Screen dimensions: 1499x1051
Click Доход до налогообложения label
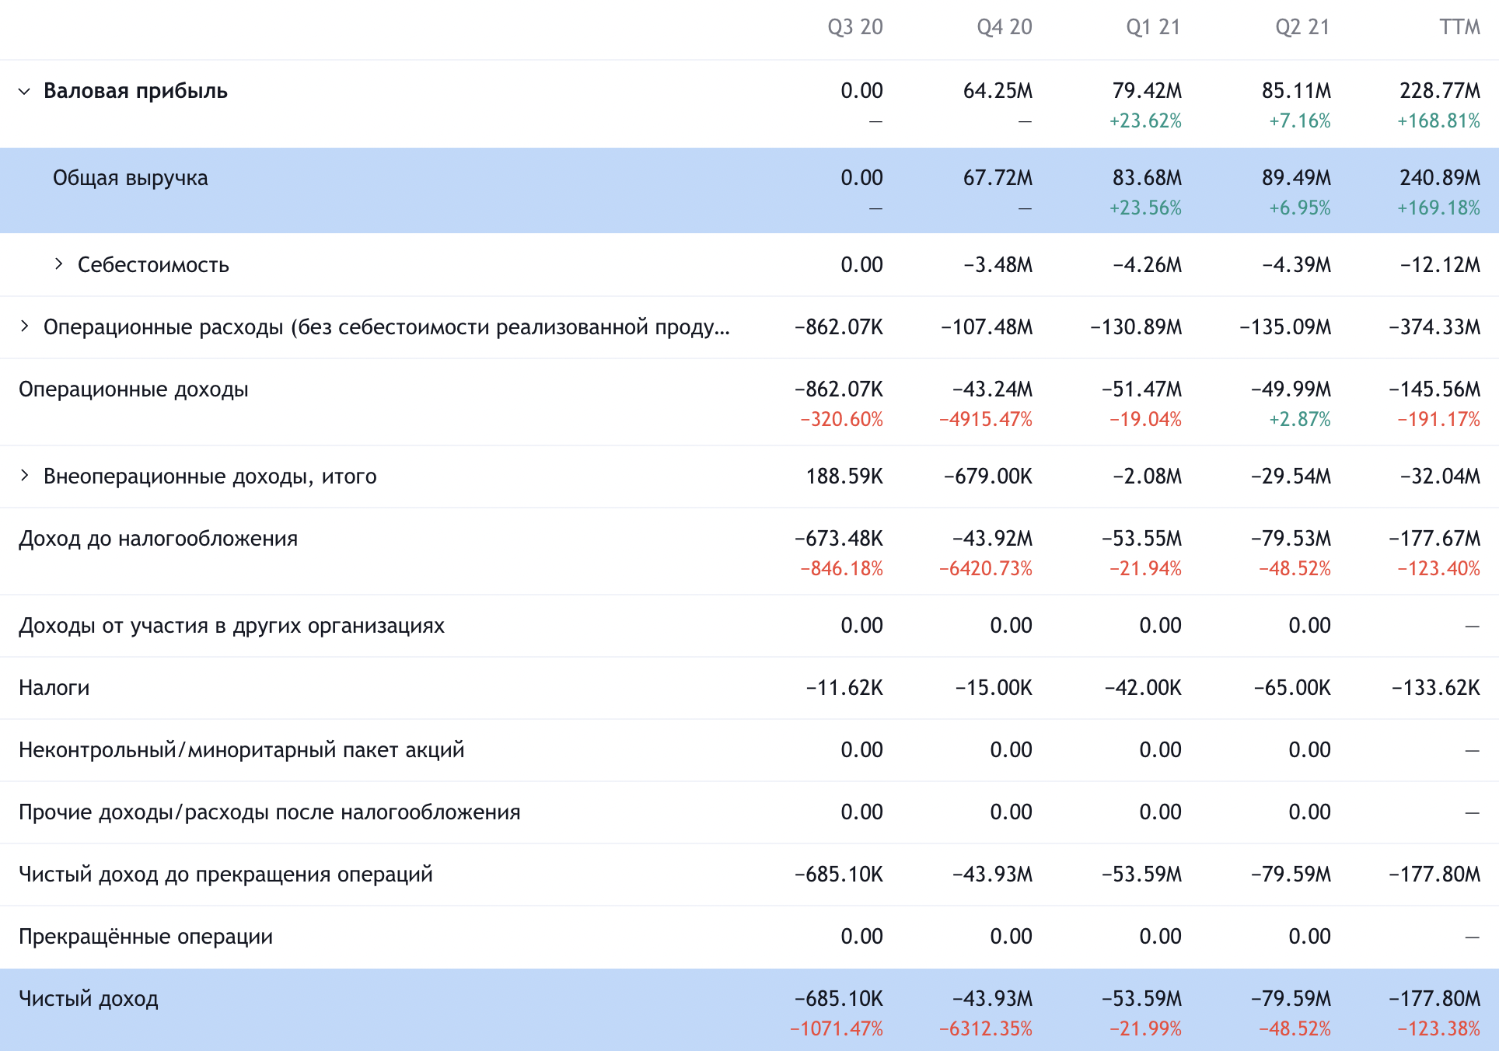(x=159, y=539)
